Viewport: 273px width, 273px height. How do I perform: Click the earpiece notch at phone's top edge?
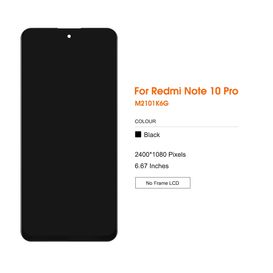click(69, 28)
